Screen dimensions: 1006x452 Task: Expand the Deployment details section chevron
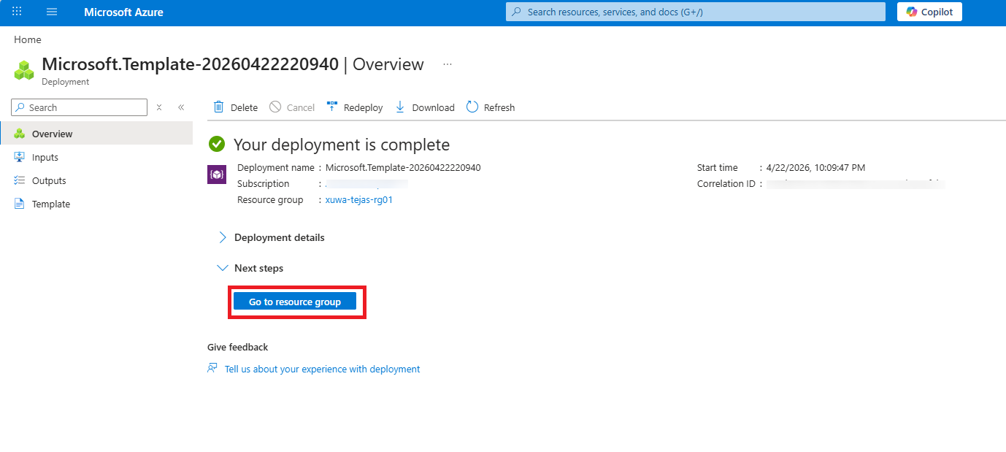(x=223, y=237)
